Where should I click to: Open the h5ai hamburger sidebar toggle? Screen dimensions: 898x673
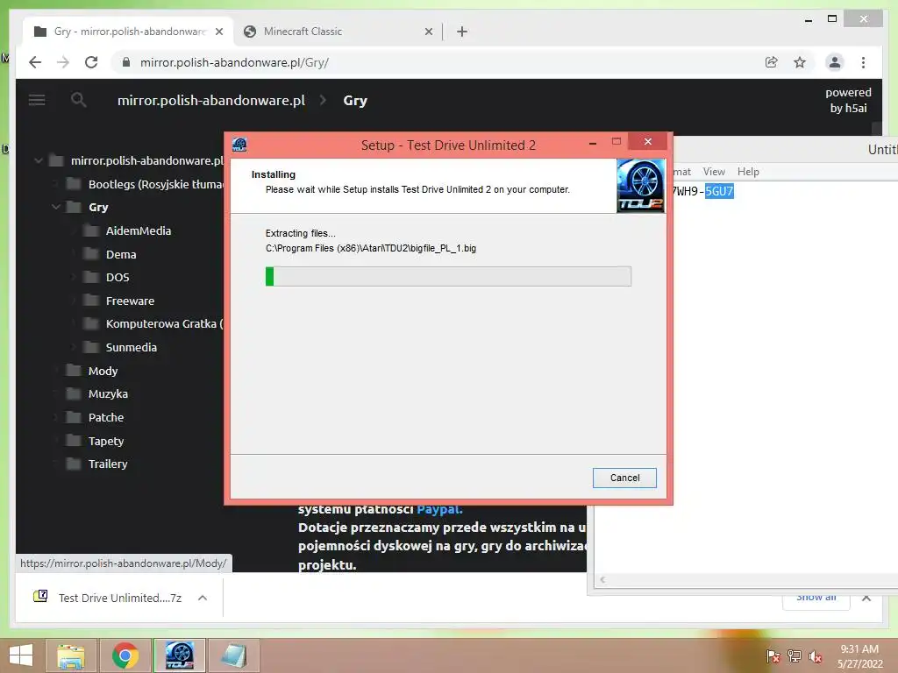[x=37, y=100]
